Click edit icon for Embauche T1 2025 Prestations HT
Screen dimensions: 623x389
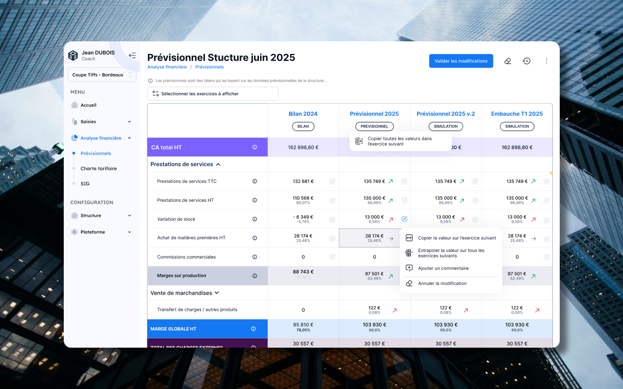tap(547, 200)
